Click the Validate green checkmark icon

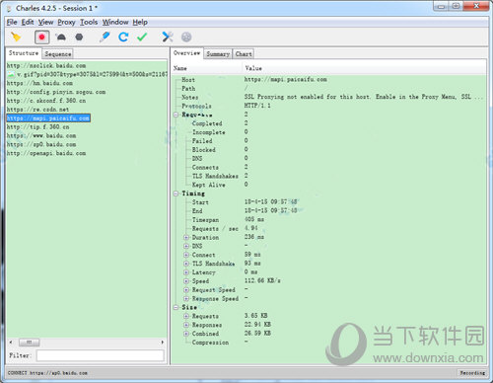pos(142,37)
